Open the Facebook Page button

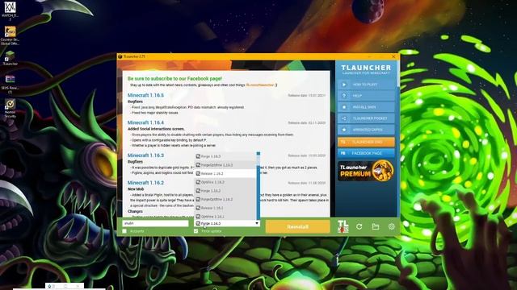click(x=366, y=153)
